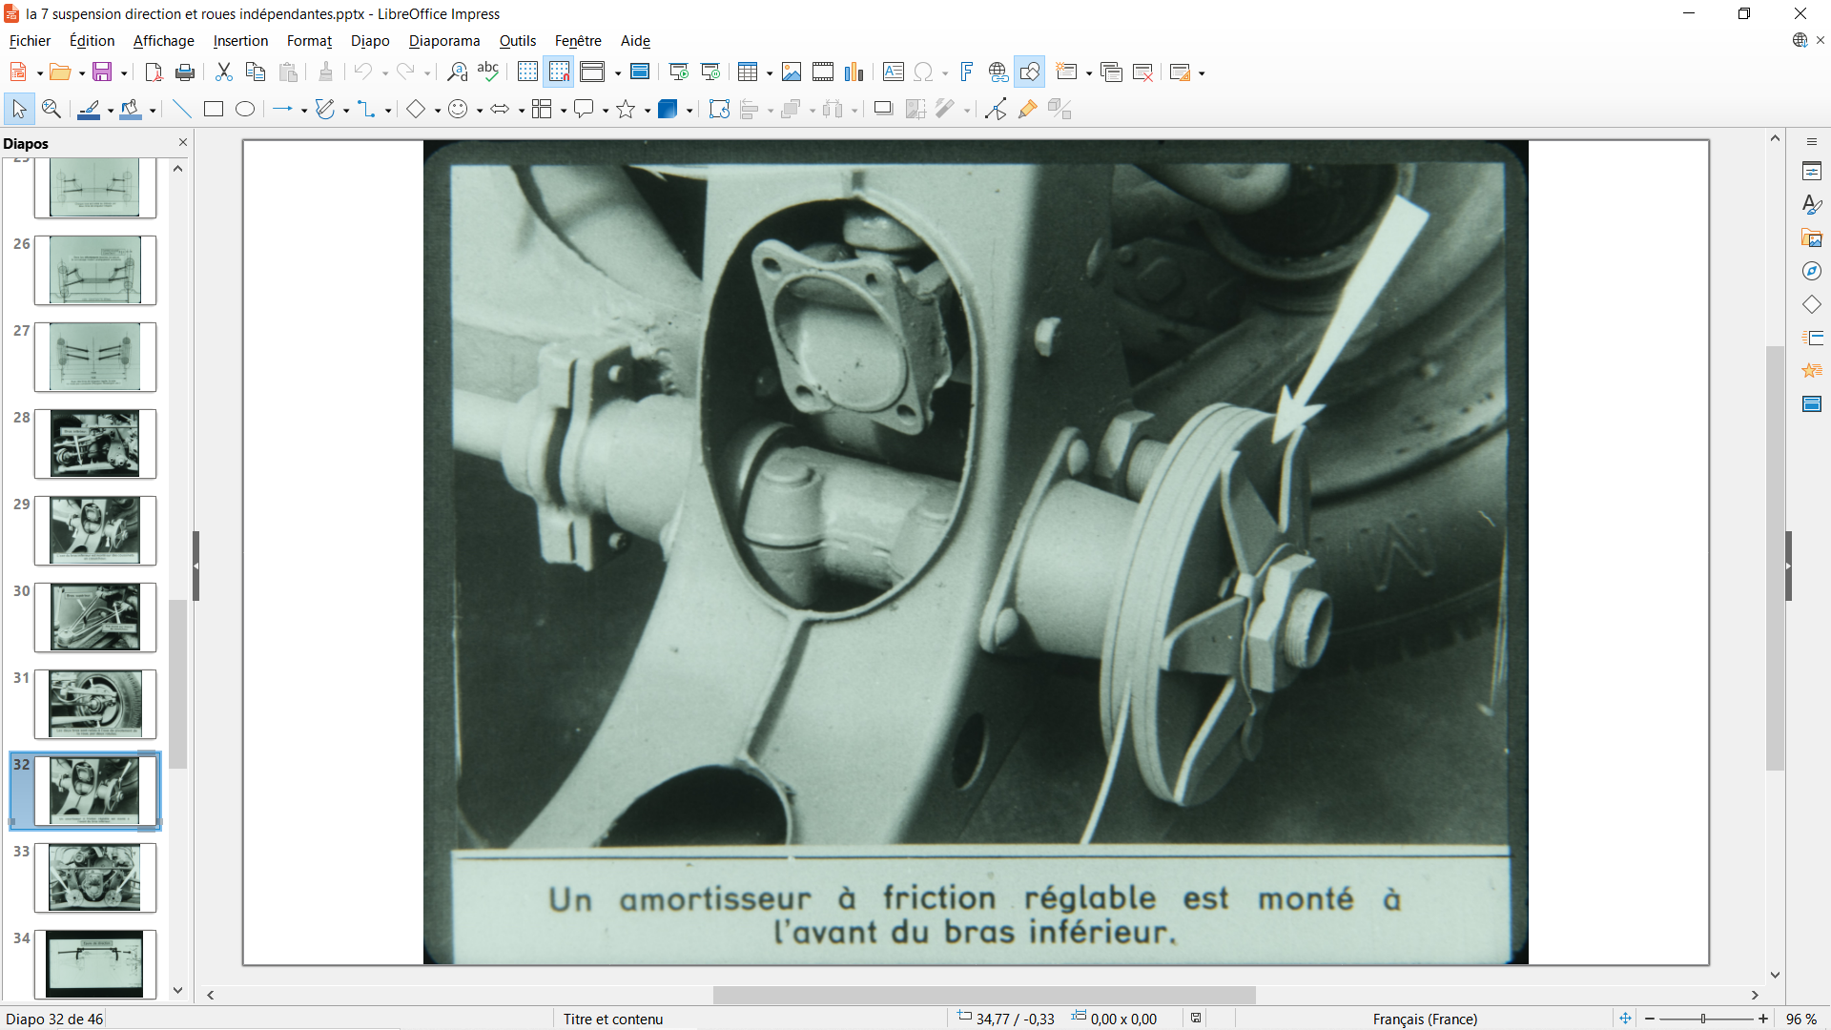Image resolution: width=1831 pixels, height=1030 pixels.
Task: Select slide 29 thumbnail
Action: (94, 530)
